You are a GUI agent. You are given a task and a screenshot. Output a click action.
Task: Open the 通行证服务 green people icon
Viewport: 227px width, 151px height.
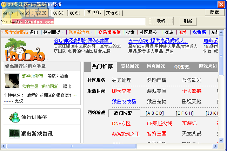(x=14, y=117)
